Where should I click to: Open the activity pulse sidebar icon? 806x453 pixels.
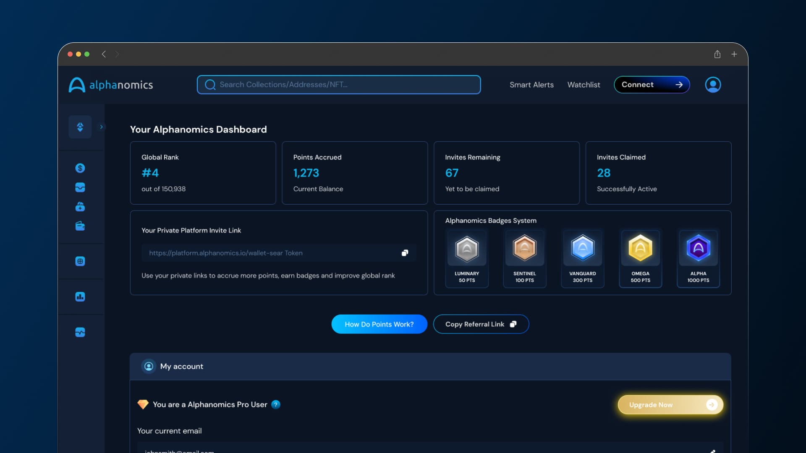(x=80, y=333)
